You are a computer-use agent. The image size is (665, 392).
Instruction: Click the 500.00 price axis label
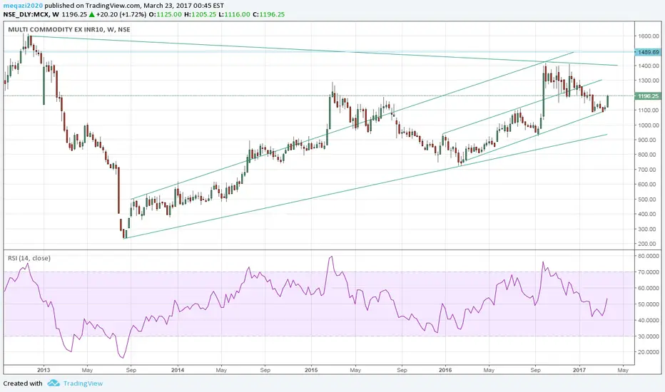[649, 200]
